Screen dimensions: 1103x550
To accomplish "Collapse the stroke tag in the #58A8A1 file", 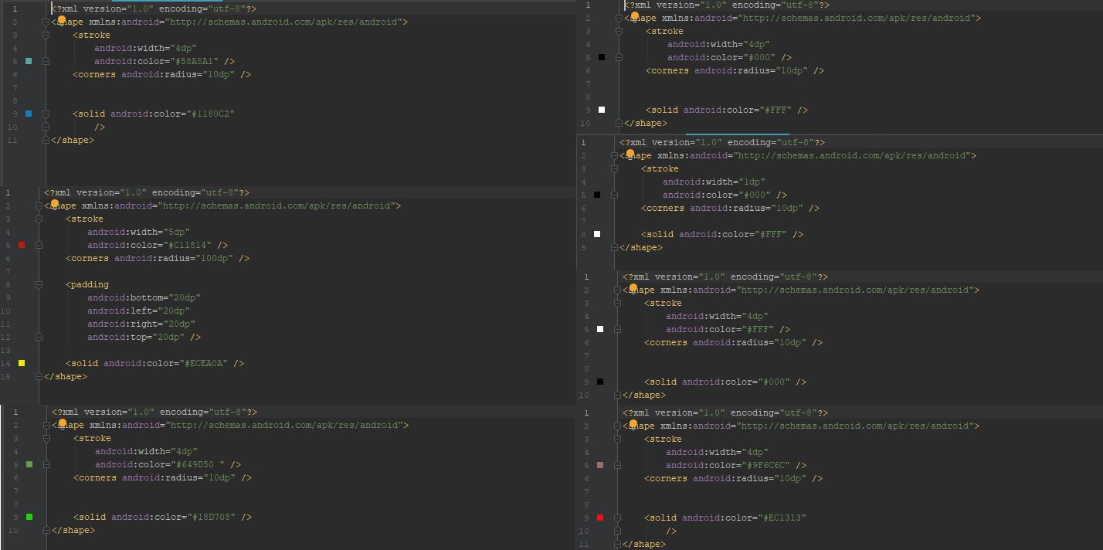I will click(46, 35).
